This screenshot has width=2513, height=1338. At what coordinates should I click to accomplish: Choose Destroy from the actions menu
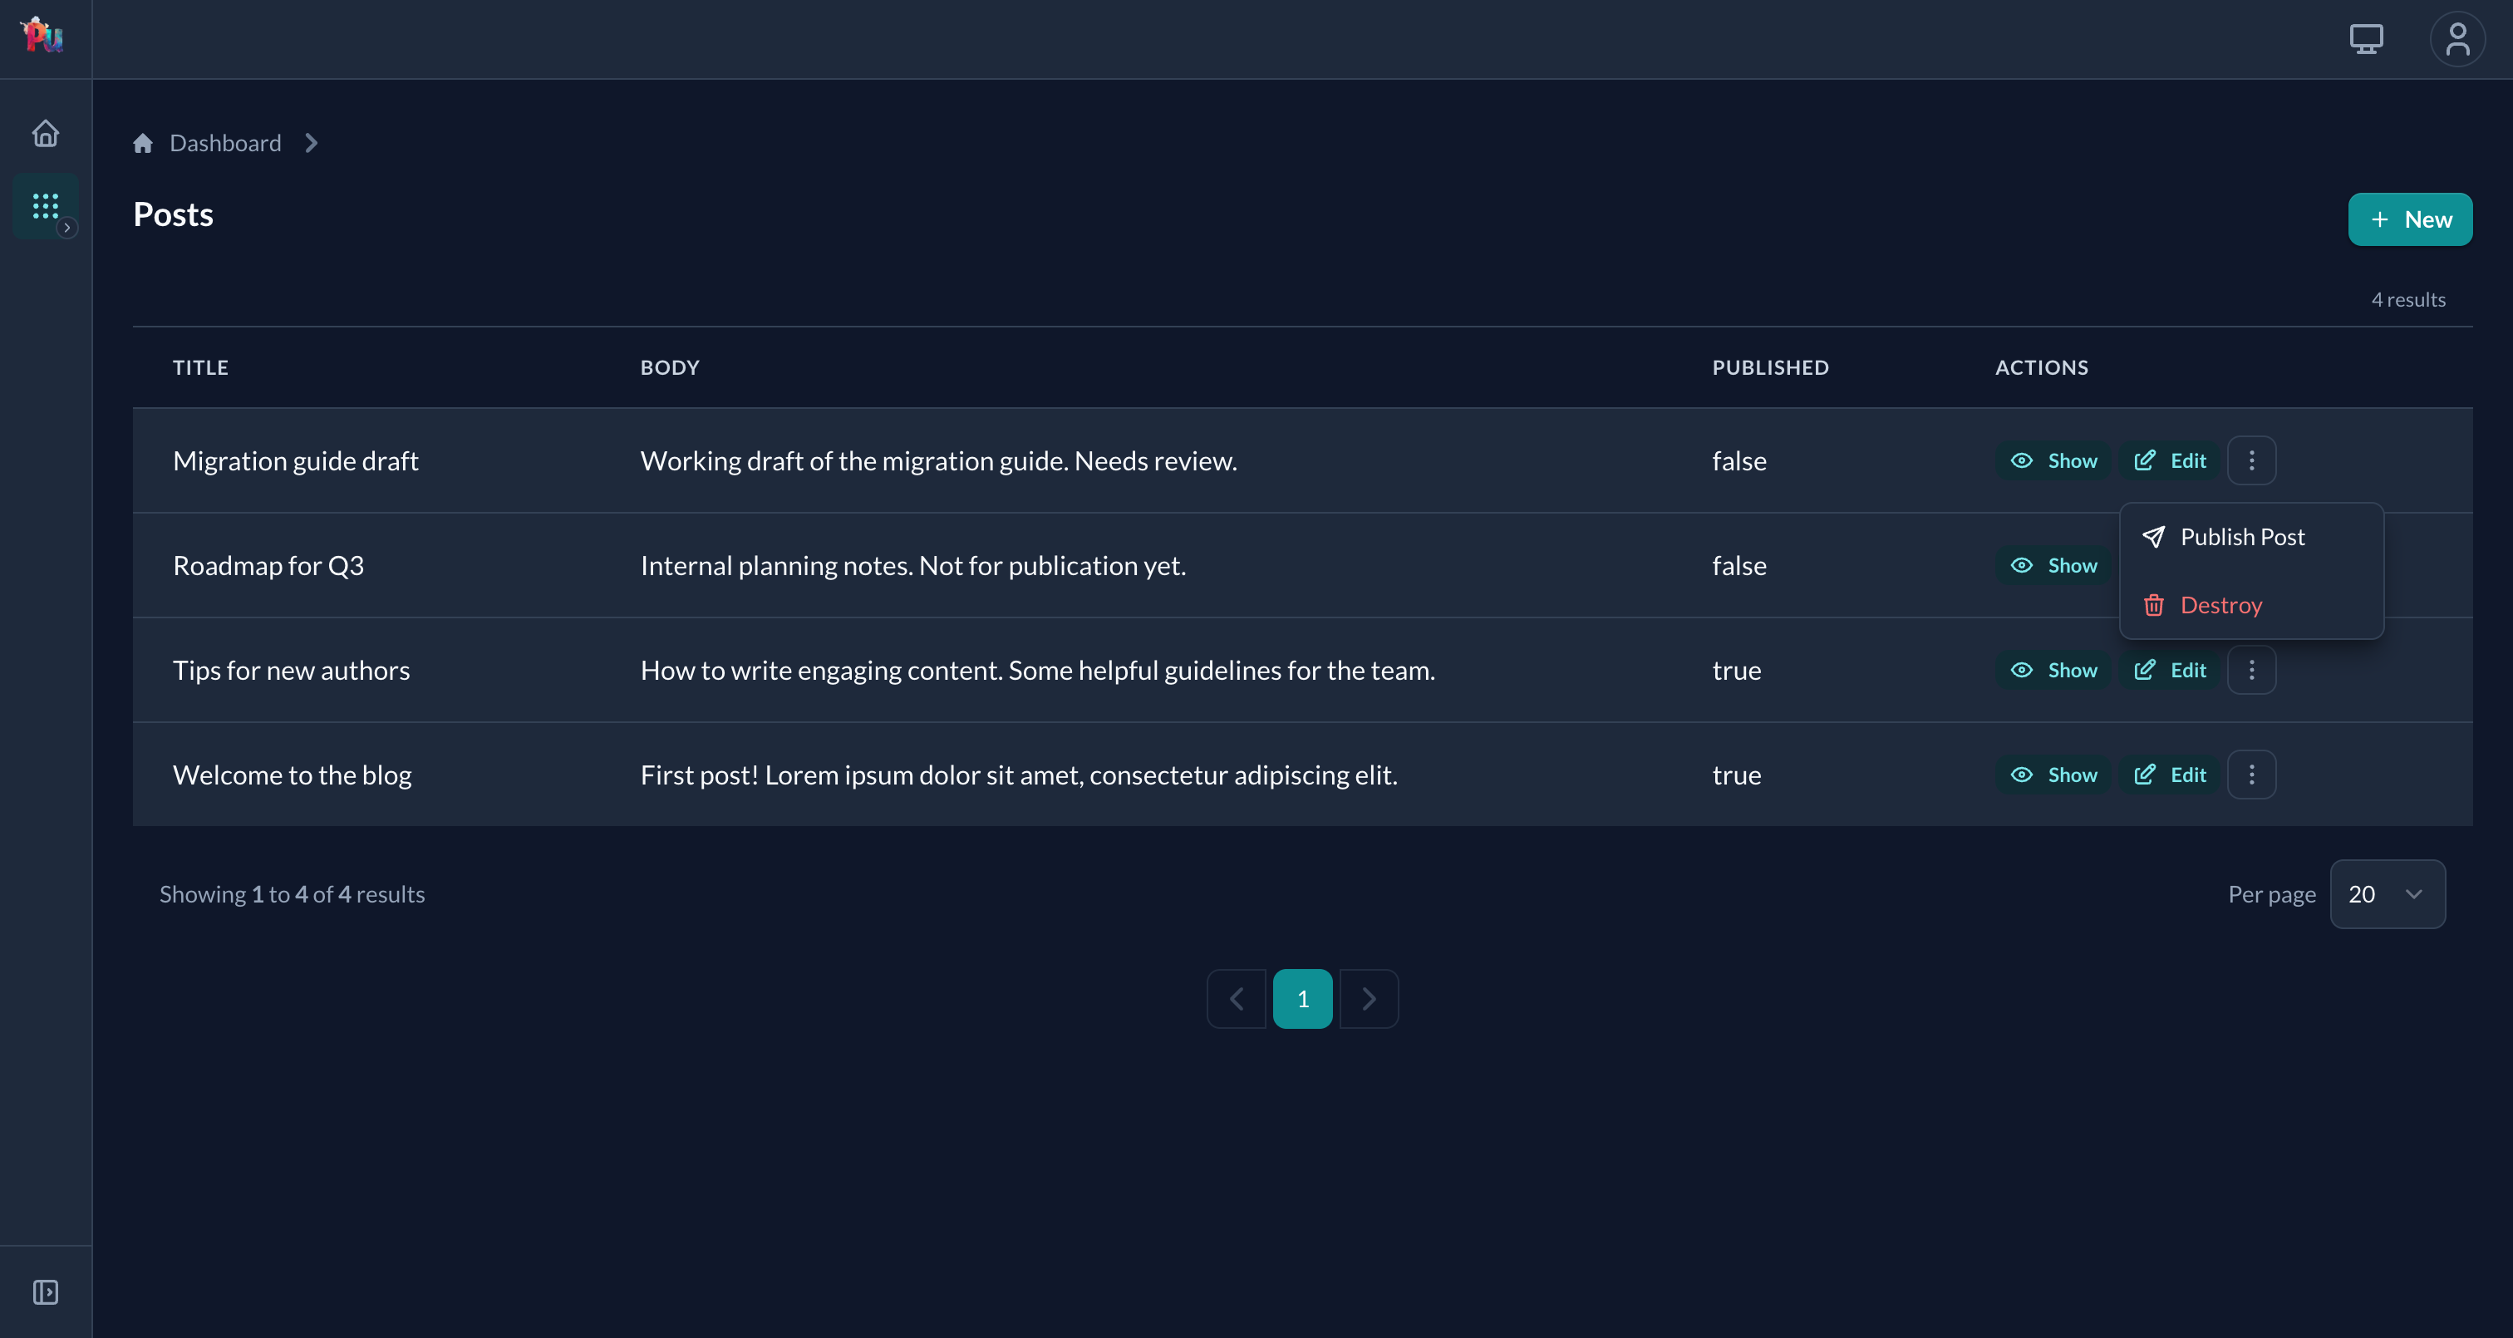[2251, 605]
